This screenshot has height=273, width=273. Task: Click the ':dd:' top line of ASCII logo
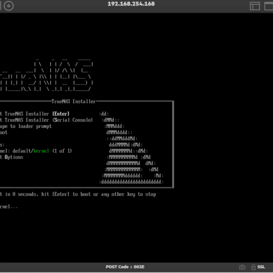click(x=104, y=114)
